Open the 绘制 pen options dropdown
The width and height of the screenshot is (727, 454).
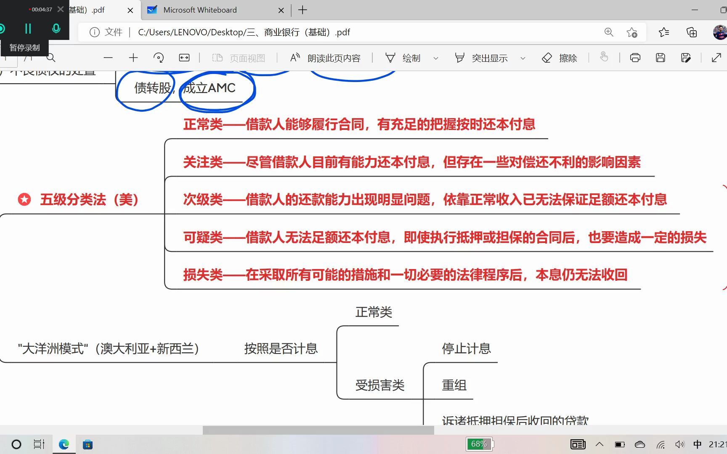tap(436, 58)
